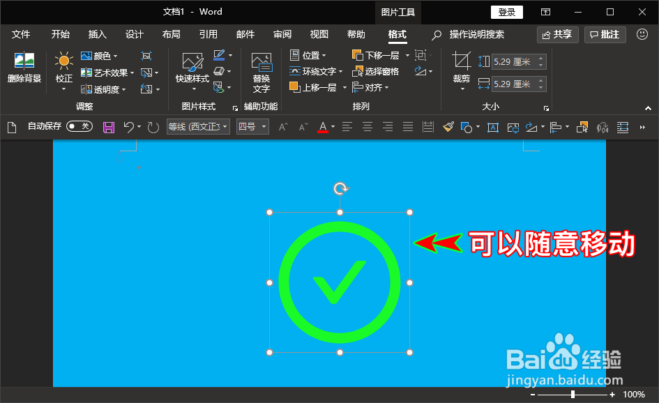Click the Save floppy disk icon
The height and width of the screenshot is (403, 659).
coord(109,127)
